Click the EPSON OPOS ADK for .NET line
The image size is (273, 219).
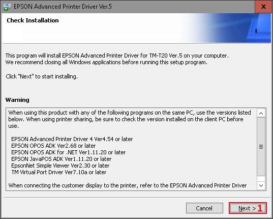(69, 152)
